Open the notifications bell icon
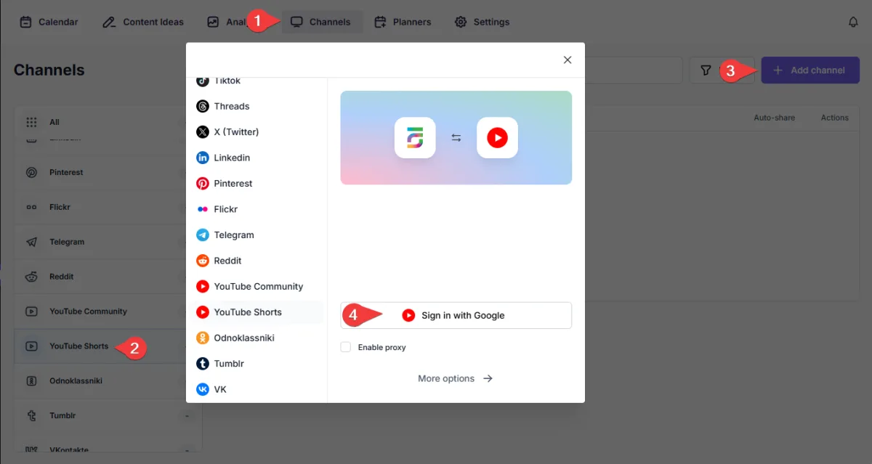The height and width of the screenshot is (464, 872). coord(853,22)
